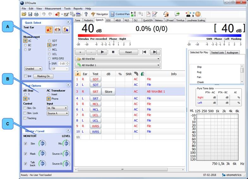Viewport: 248px width, 179px height.
Task: Adjust the Source B level dial
Action: [x=66, y=164]
